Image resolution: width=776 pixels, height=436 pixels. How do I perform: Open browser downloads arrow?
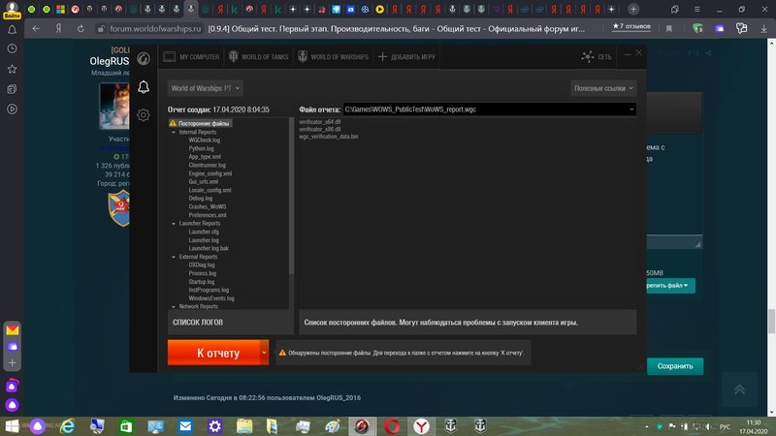764,29
